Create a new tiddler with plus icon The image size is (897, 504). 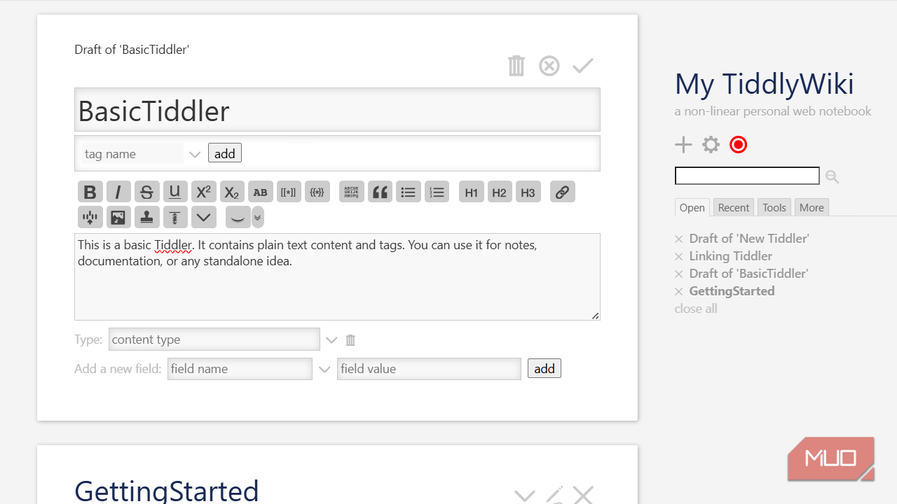[x=683, y=145]
